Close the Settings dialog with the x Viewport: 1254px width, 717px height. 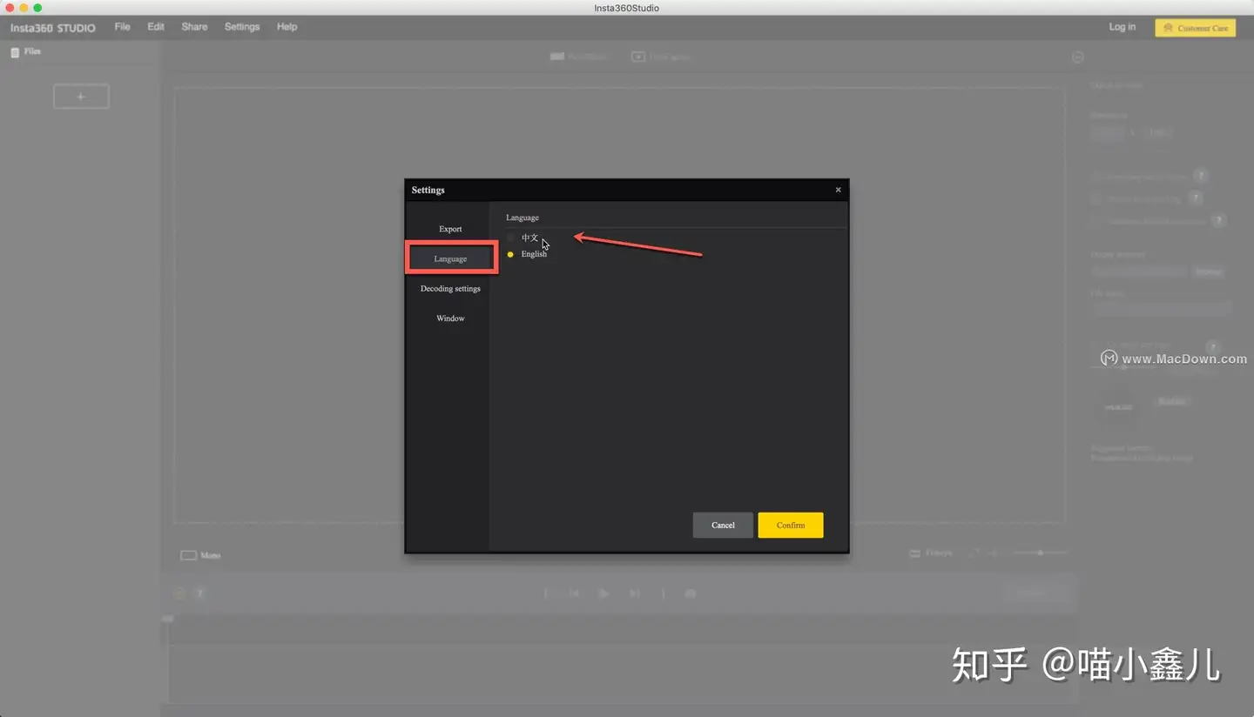(x=838, y=190)
